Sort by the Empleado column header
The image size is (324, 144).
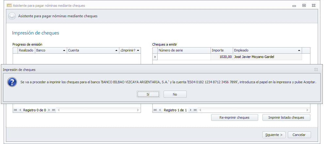coord(267,50)
